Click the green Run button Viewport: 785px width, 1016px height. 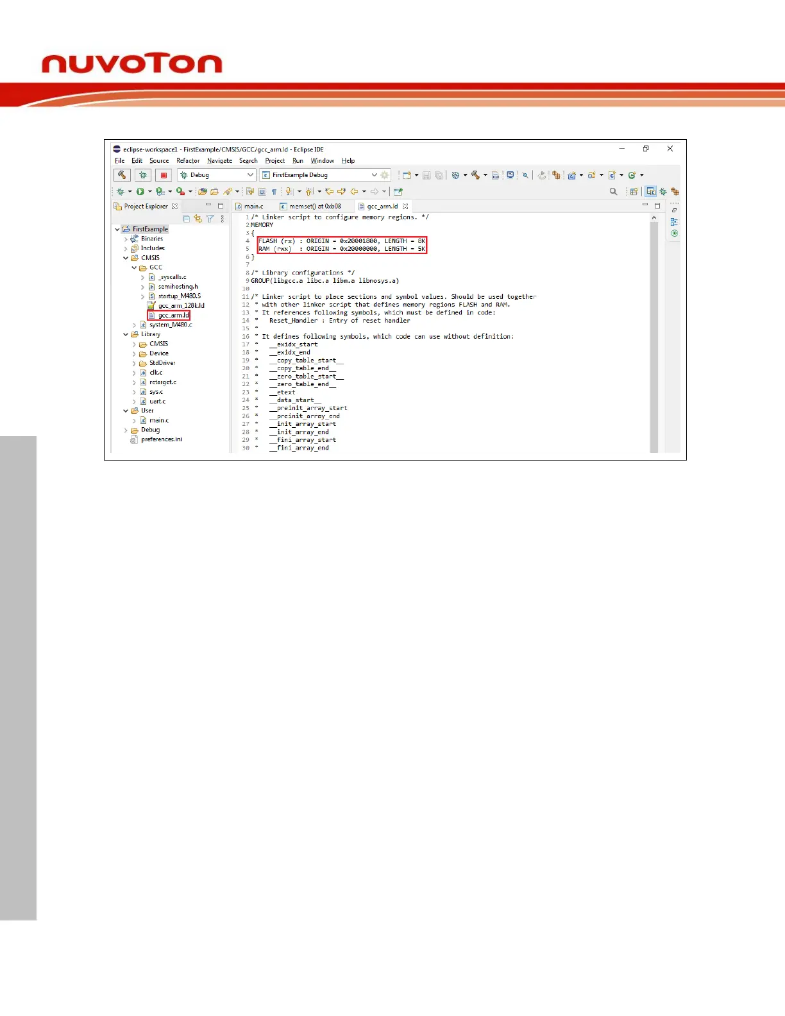coord(140,191)
